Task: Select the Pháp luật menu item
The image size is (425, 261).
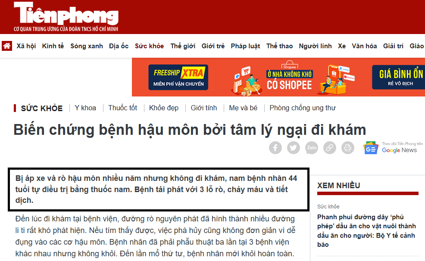Action: pos(245,46)
